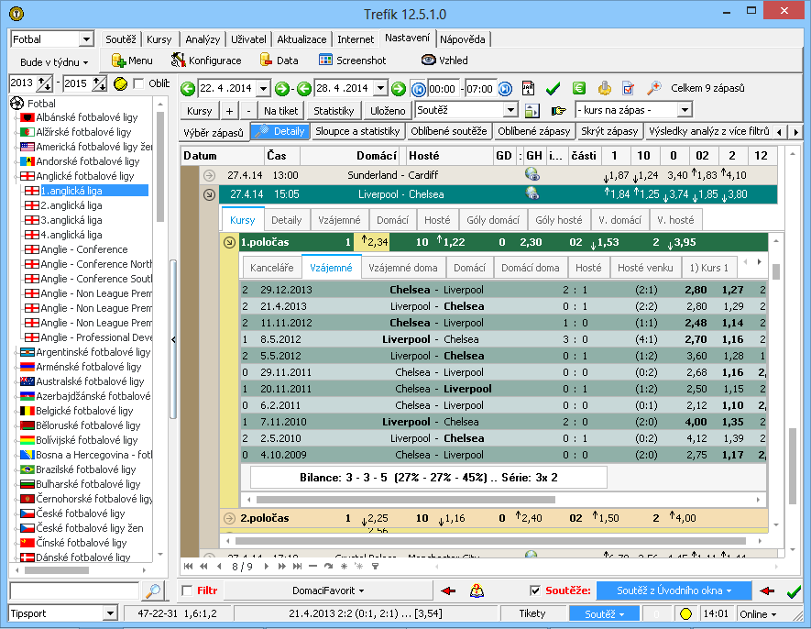Click the Uloženo button
Screen dimensions: 811x629
(x=388, y=111)
